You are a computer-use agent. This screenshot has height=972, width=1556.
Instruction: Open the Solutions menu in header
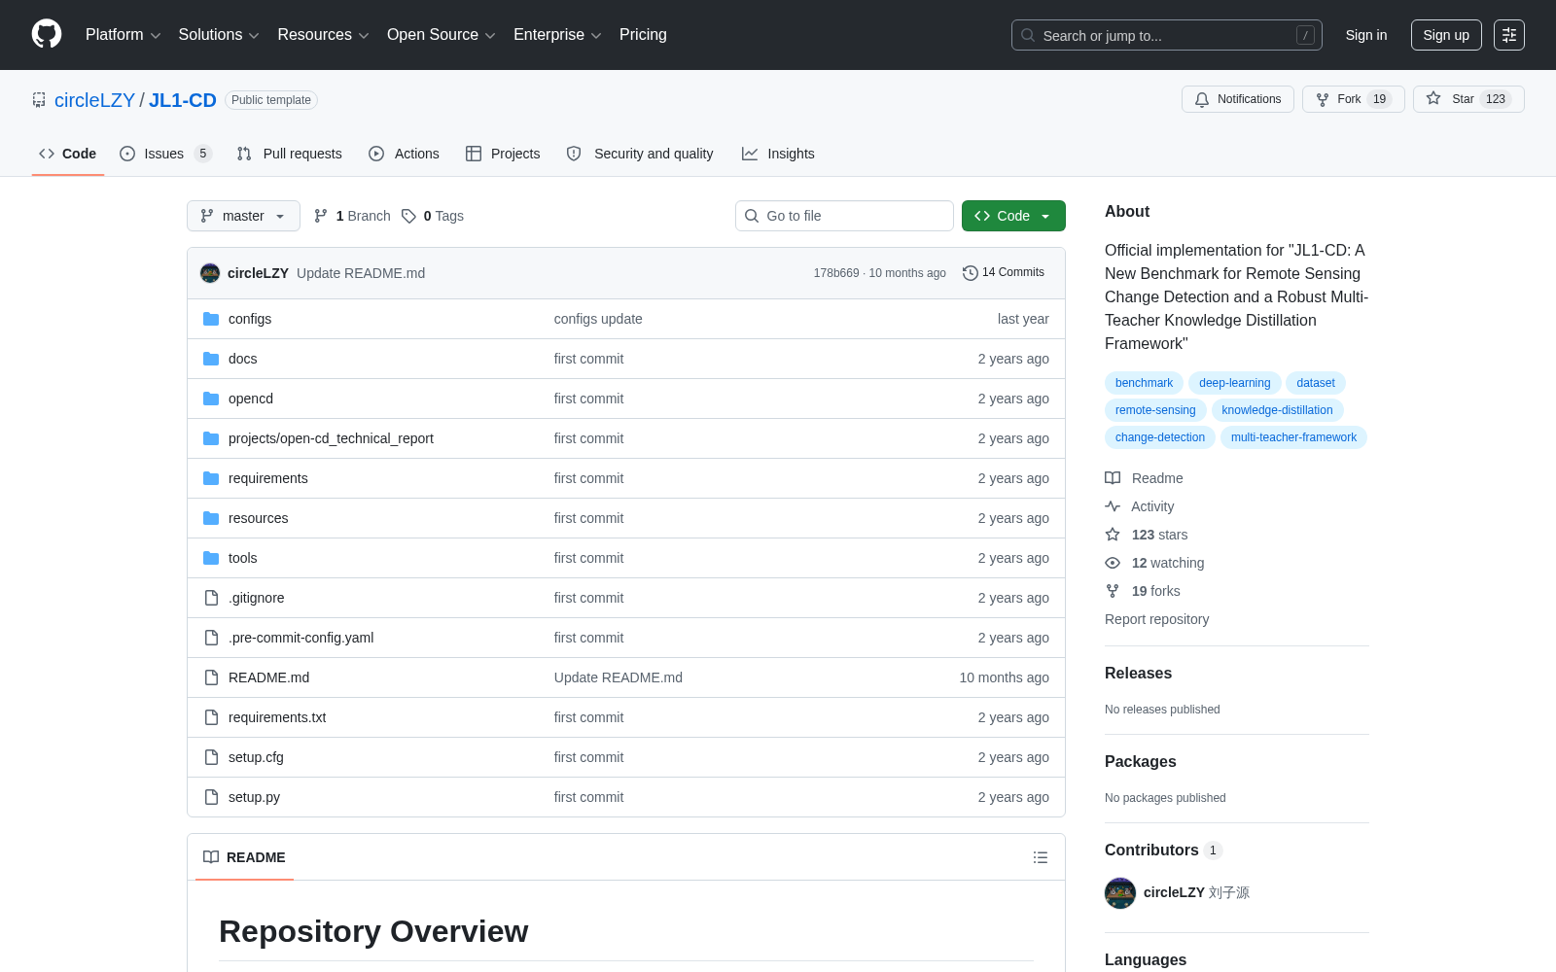[219, 35]
